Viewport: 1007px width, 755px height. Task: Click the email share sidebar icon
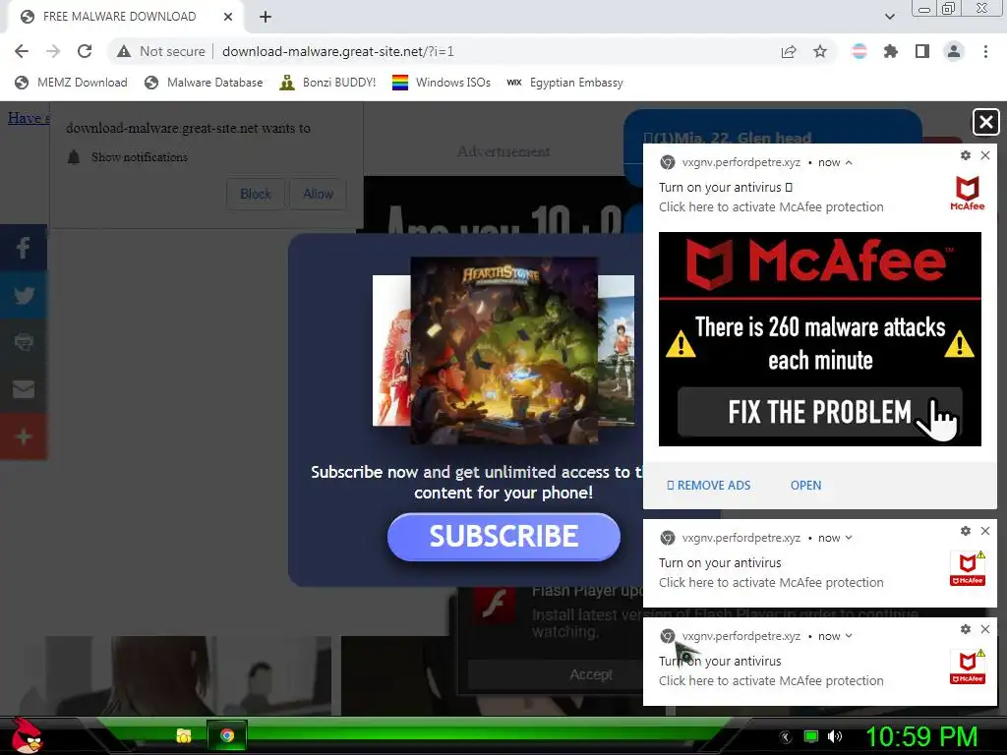click(x=24, y=389)
